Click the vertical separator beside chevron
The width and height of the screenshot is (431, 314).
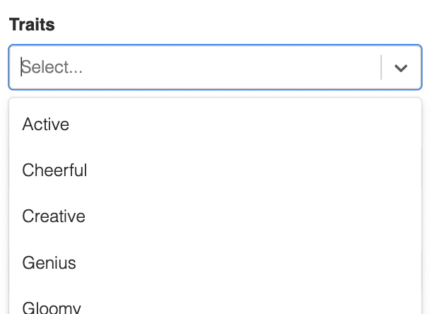381,68
